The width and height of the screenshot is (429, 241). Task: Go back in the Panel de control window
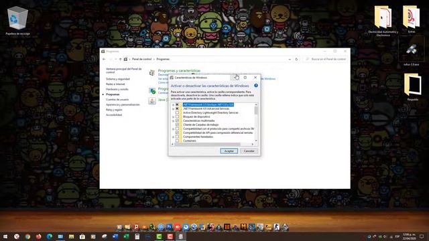click(x=104, y=59)
